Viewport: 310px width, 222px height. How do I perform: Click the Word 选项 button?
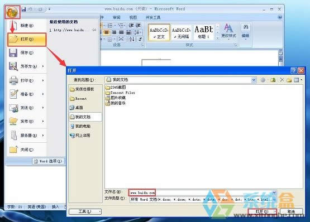click(48, 161)
